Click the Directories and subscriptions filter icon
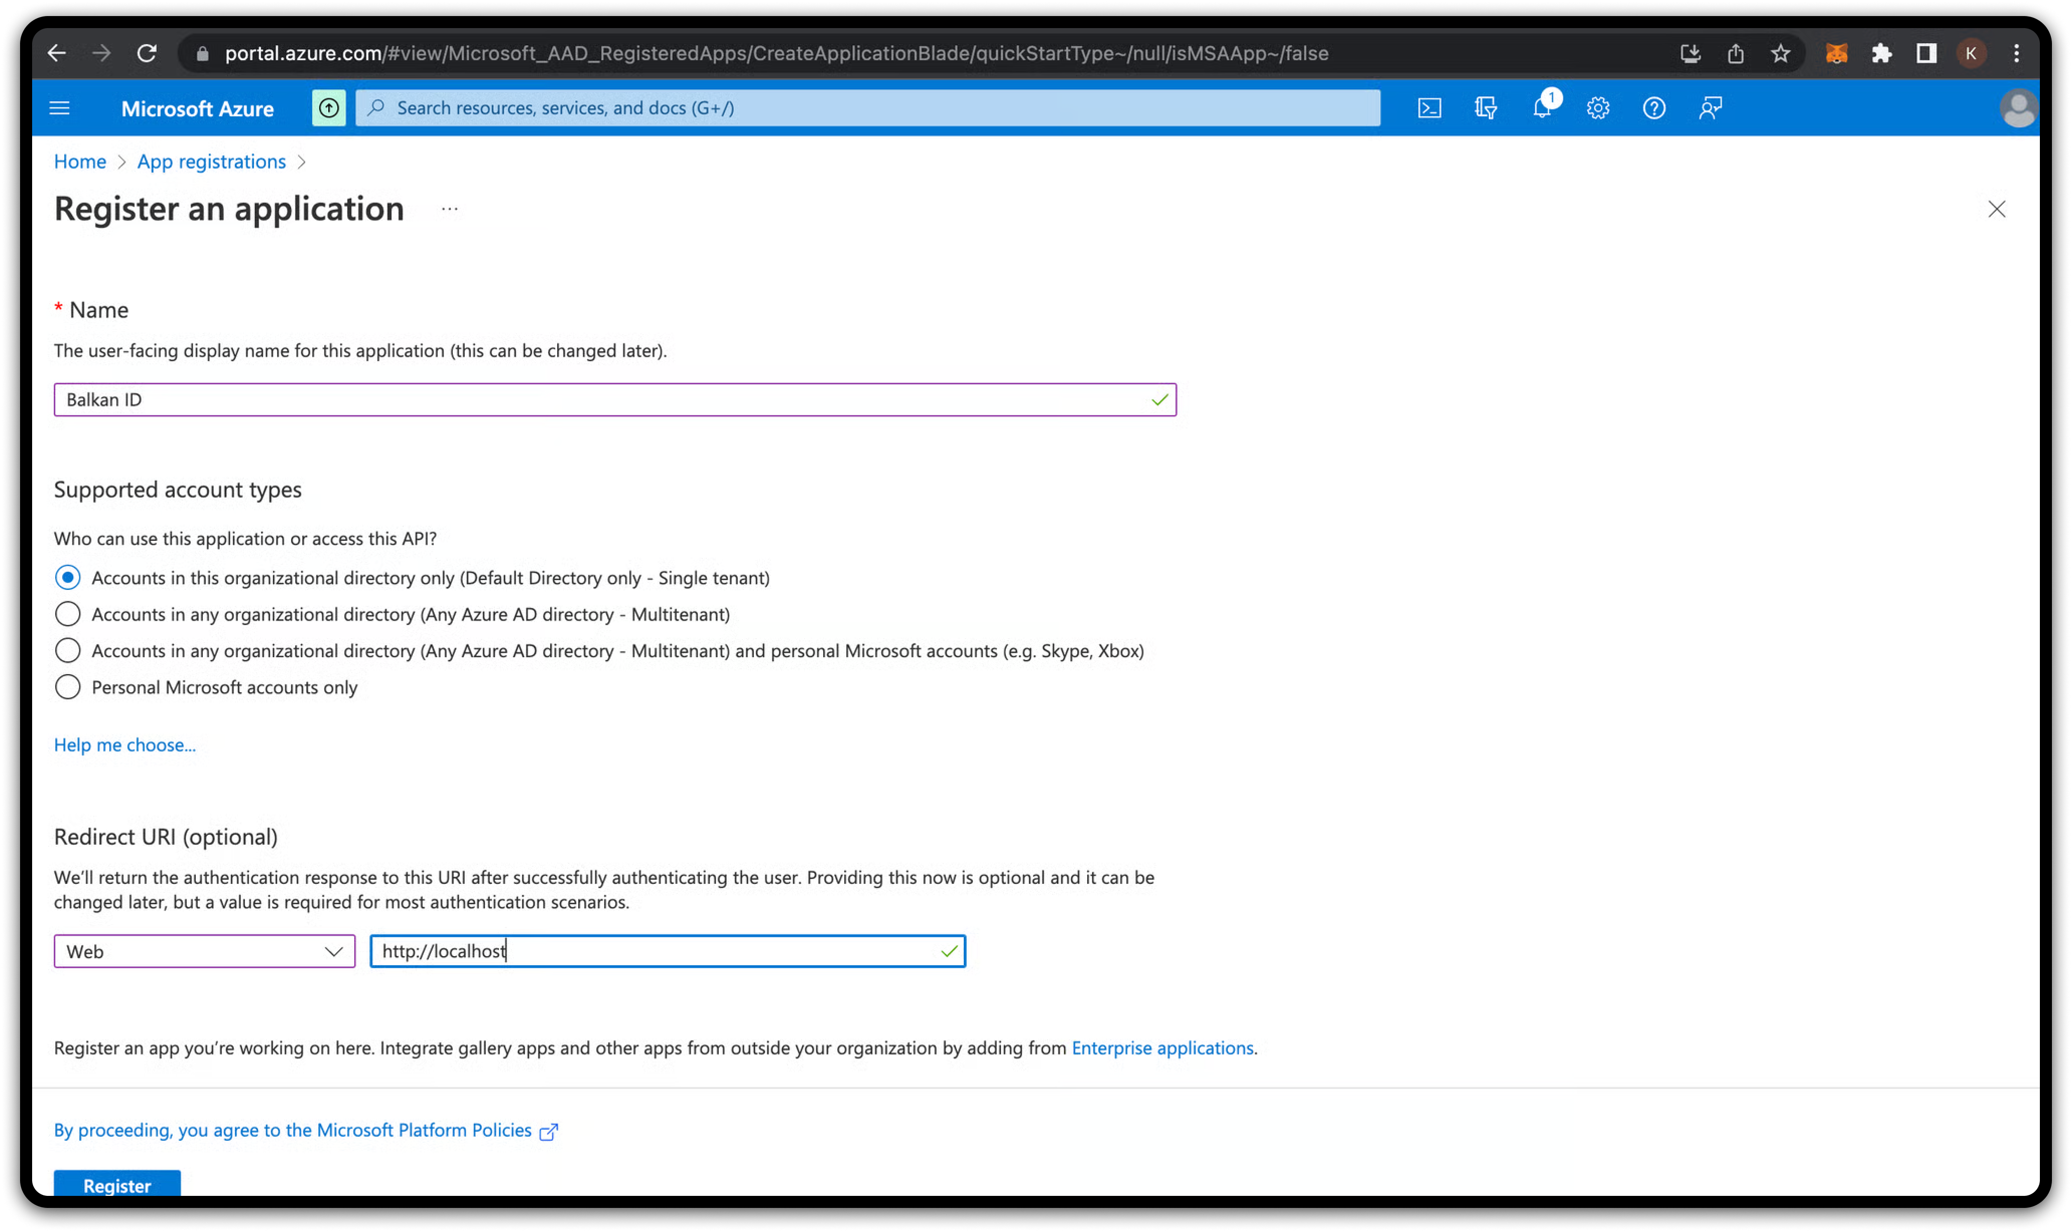Image resolution: width=2072 pixels, height=1232 pixels. pyautogui.click(x=1486, y=108)
